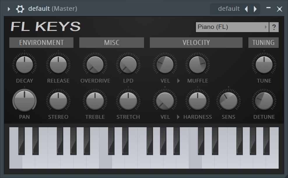Click the question mark help button

tap(274, 27)
